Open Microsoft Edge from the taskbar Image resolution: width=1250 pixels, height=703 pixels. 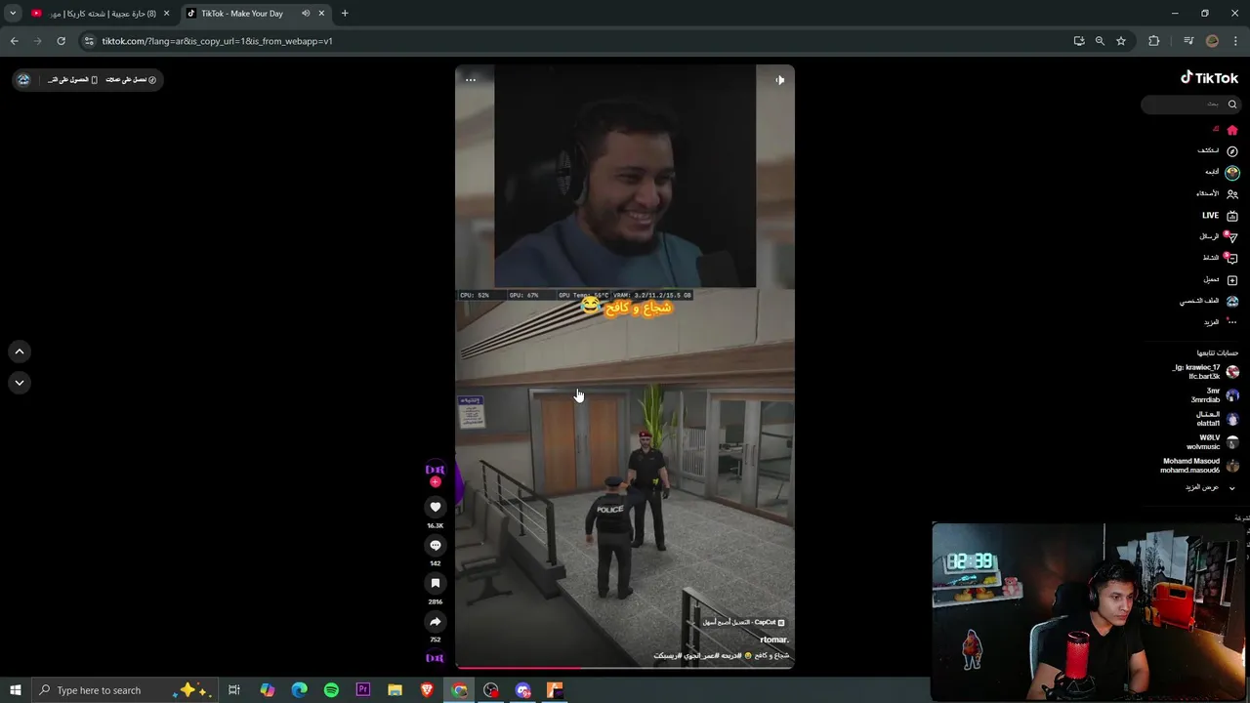[299, 690]
